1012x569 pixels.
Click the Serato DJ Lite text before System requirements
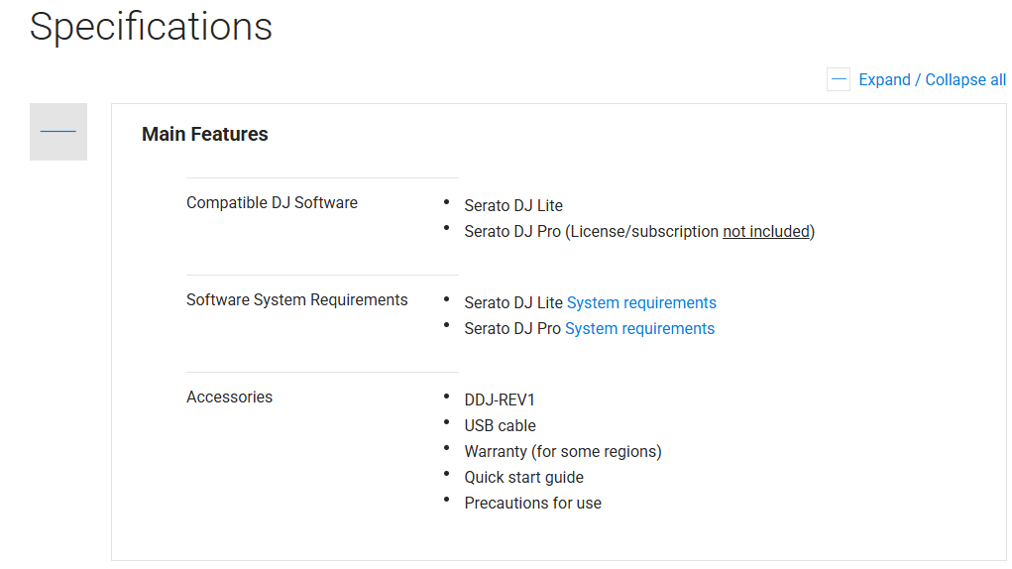(513, 303)
